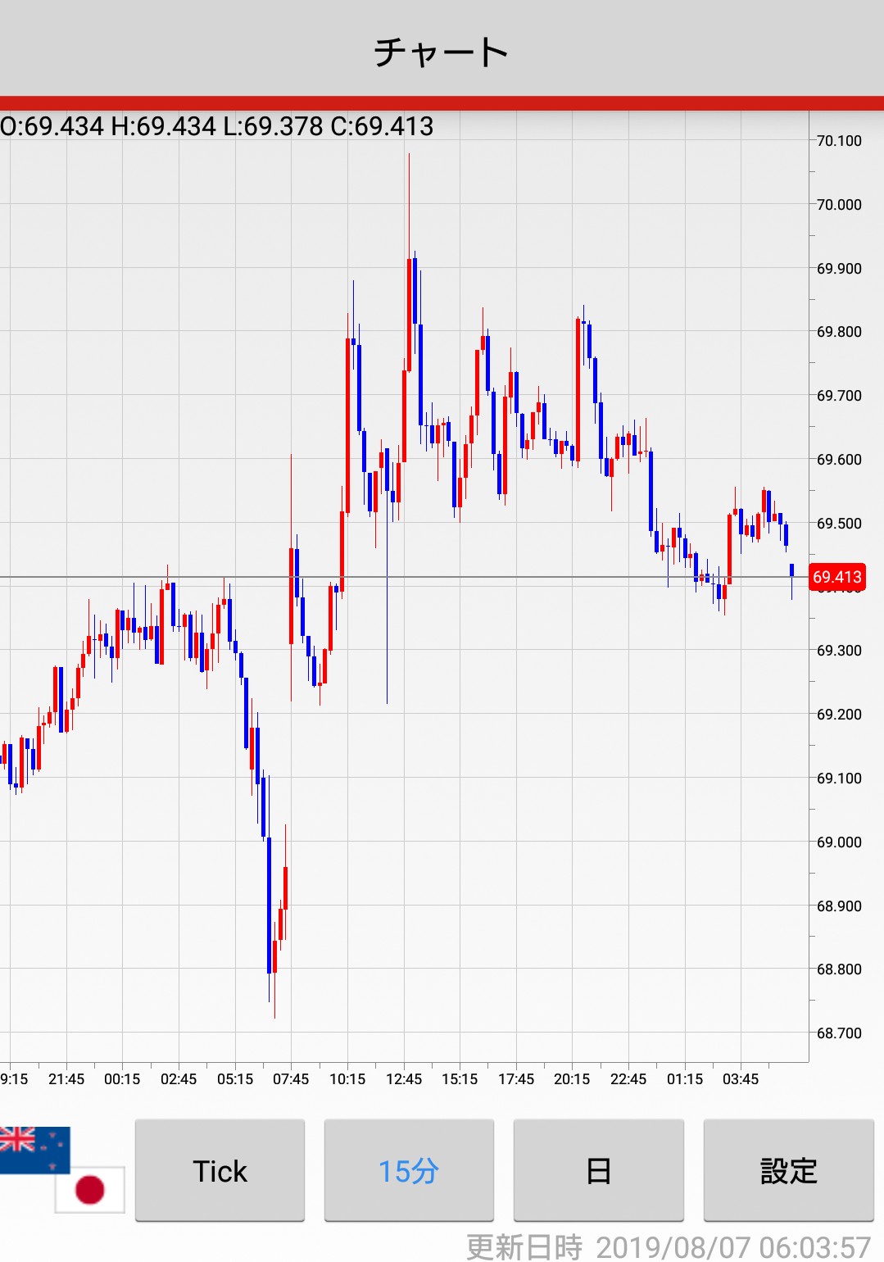Tap the OHLC readout text
Screen dimensions: 884x1262
point(217,126)
